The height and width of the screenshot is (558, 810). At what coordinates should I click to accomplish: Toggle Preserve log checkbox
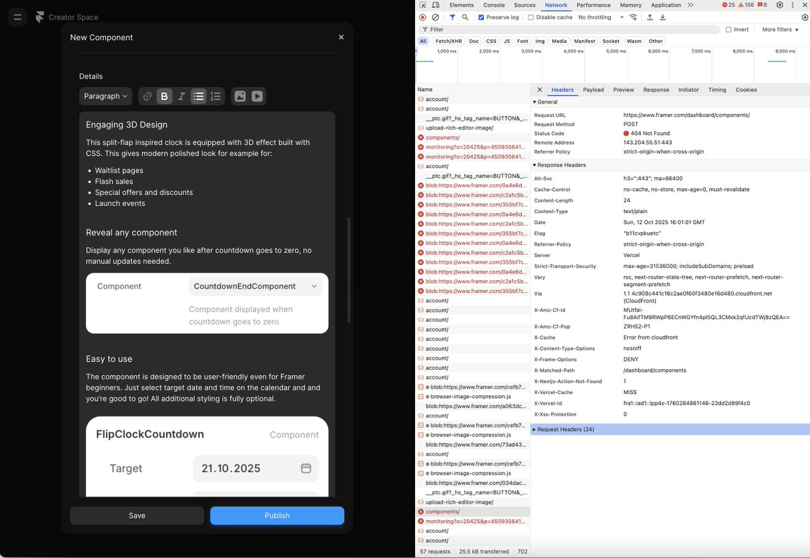click(x=481, y=17)
